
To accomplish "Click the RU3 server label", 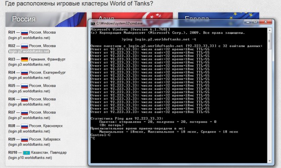I will tap(12, 59).
